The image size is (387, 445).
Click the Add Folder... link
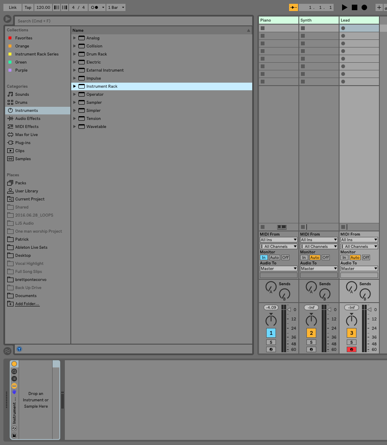27,304
